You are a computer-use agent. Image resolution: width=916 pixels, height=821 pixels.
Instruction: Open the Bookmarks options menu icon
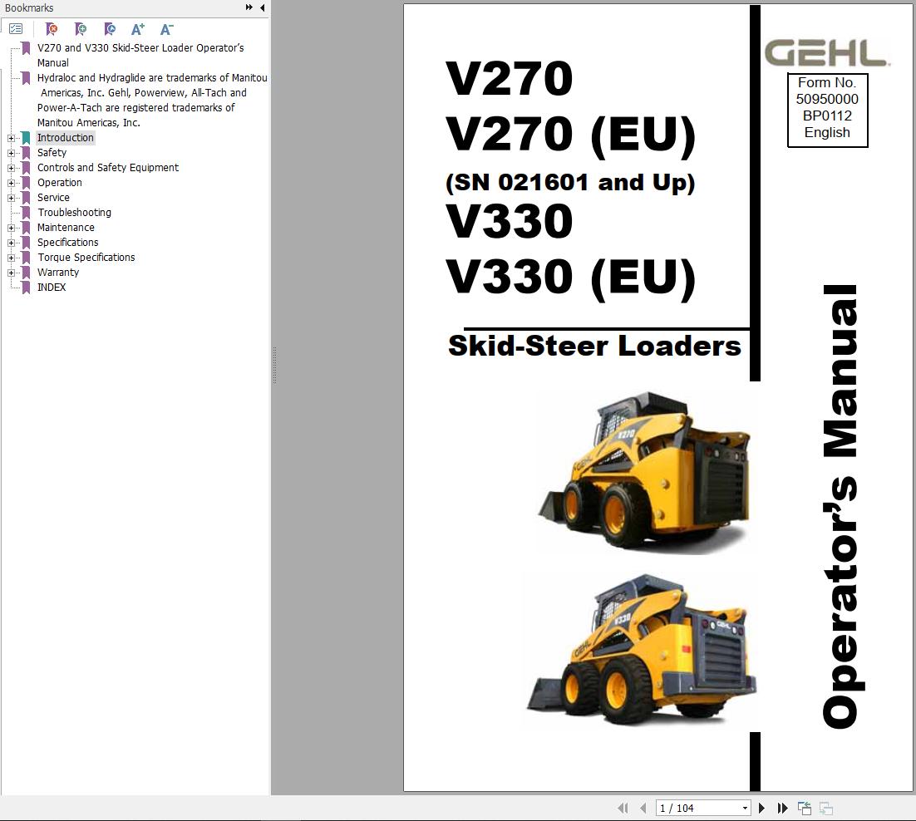coord(15,27)
